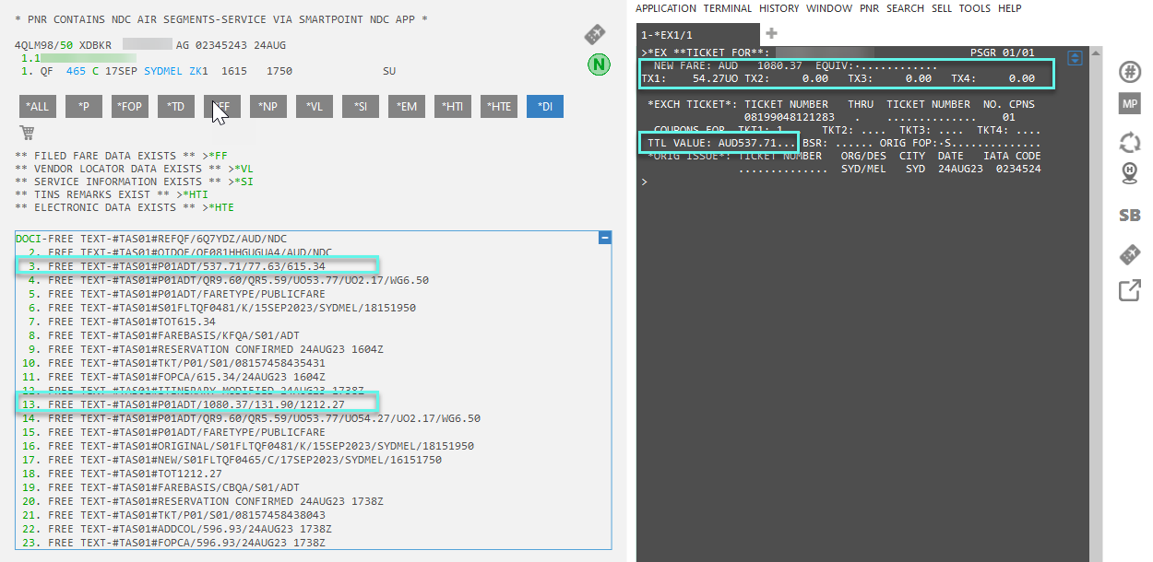The image size is (1153, 562).
Task: Open the shopping cart icon
Action: [26, 133]
